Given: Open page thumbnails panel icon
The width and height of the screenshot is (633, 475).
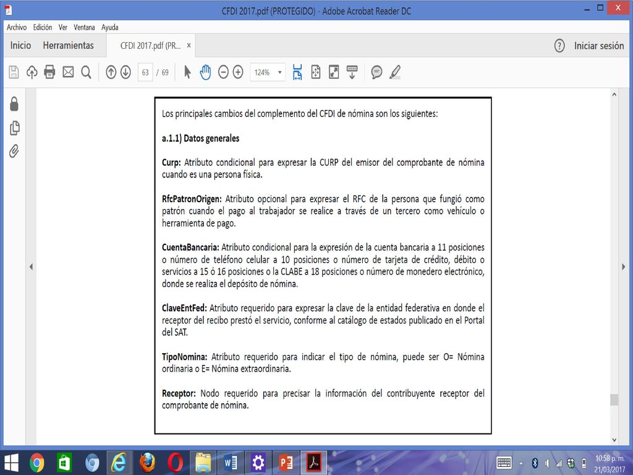Looking at the screenshot, I should pos(15,128).
